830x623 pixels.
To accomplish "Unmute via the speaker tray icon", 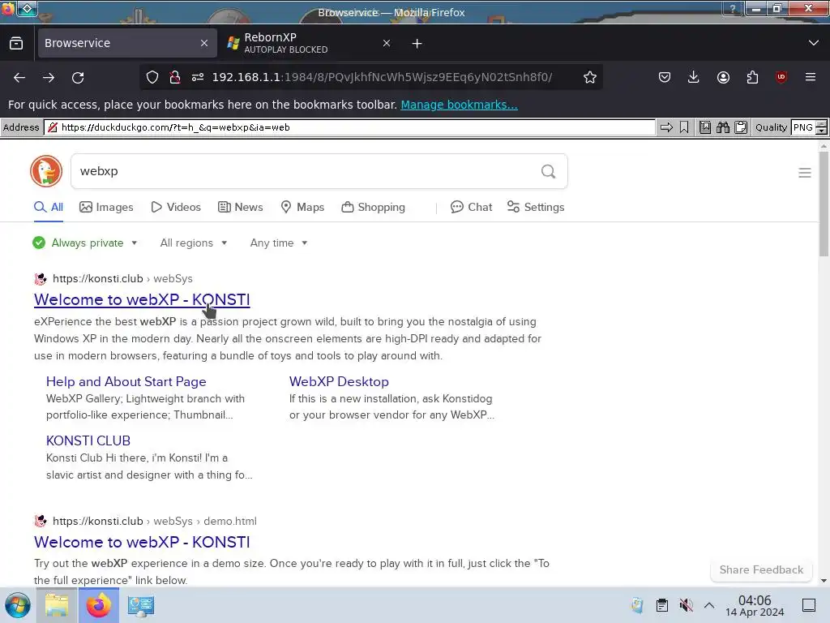I will (x=686, y=605).
